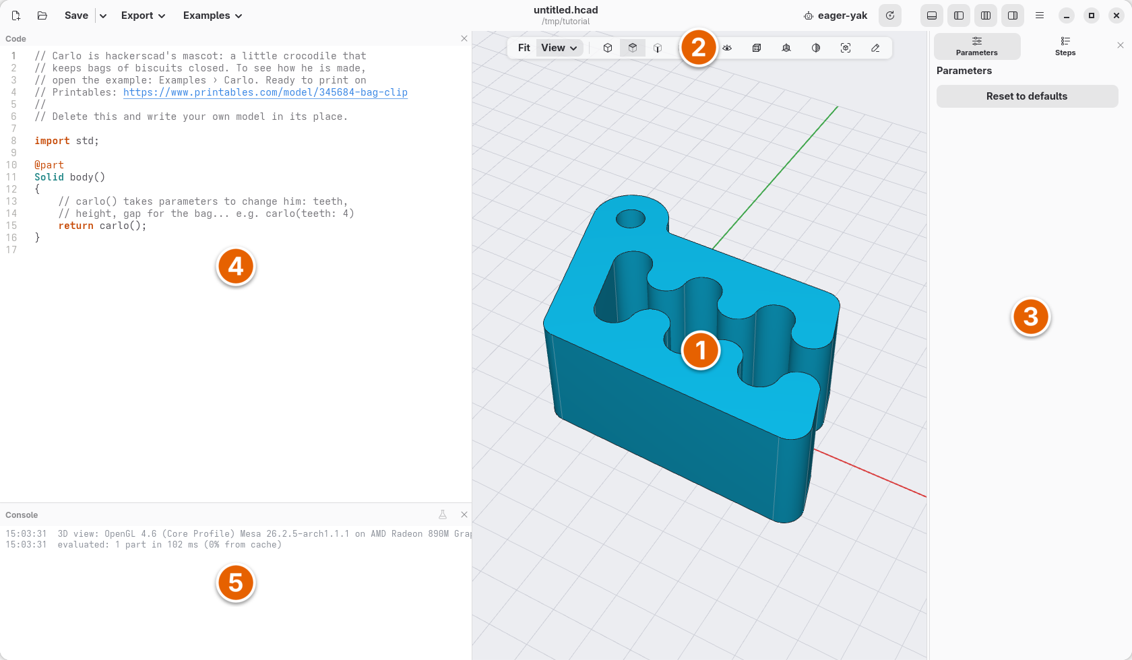Click the 'return carlo();' code line
Viewport: 1132px width, 660px height.
(102, 226)
